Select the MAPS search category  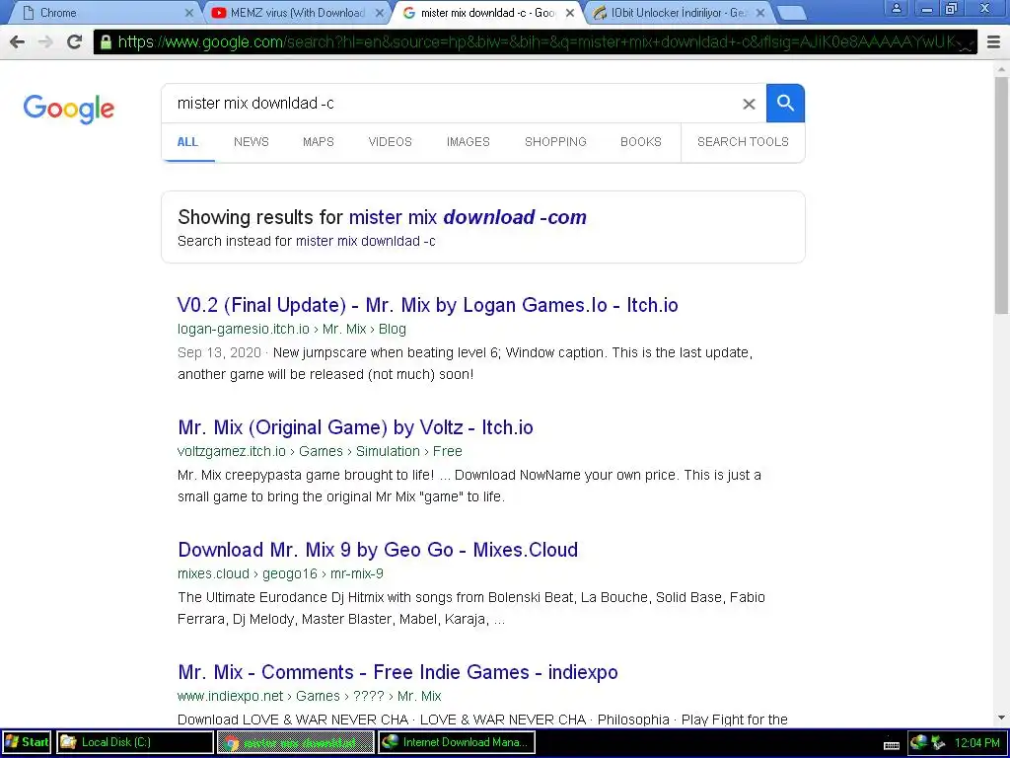pos(319,142)
